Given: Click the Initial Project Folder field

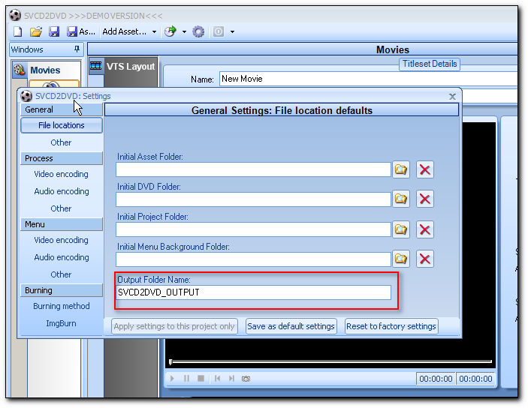Looking at the screenshot, I should (253, 229).
